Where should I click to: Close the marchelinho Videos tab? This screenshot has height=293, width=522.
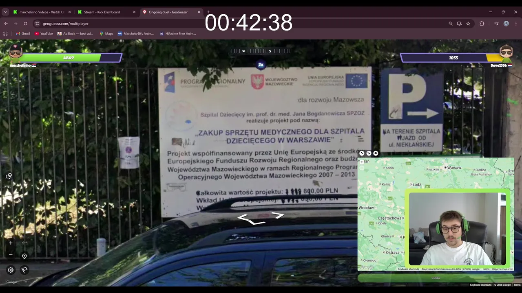[x=70, y=12]
